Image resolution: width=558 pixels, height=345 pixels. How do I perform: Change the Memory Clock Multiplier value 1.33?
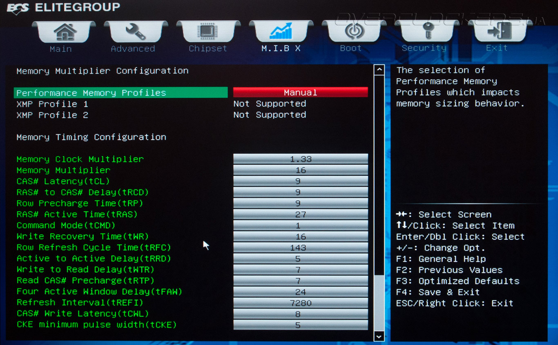(x=301, y=159)
